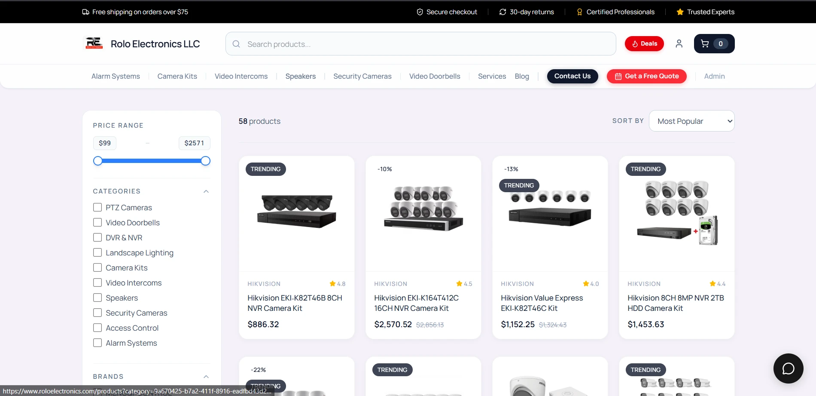This screenshot has width=816, height=396.
Task: Go to Video Intercoms nav item
Action: click(x=241, y=76)
